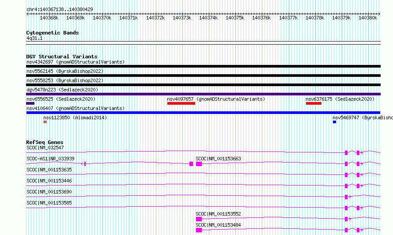Select SCOC-AS1|NR_033939 transcript label
Image resolution: width=393 pixels, height=235 pixels.
50,159
